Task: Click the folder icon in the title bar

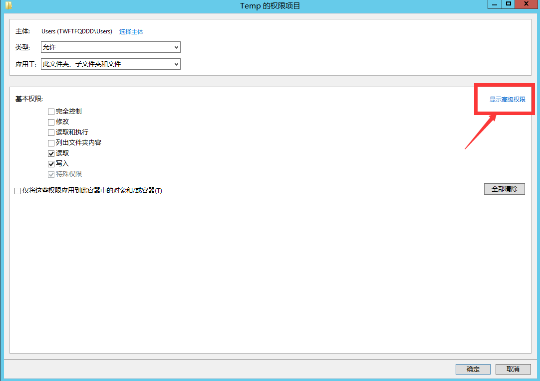Action: click(x=8, y=5)
